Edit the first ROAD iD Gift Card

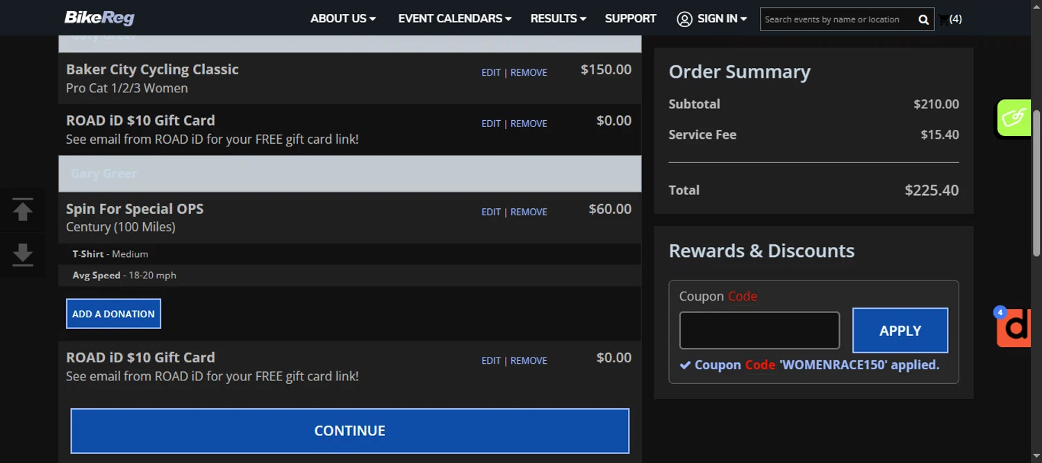(x=491, y=124)
